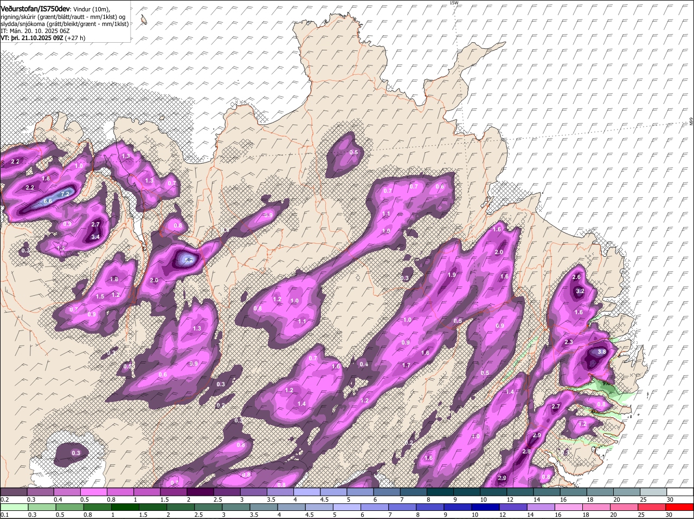The width and height of the screenshot is (694, 519).
Task: Click the '15W' longitude label at top
Action: pos(454,3)
